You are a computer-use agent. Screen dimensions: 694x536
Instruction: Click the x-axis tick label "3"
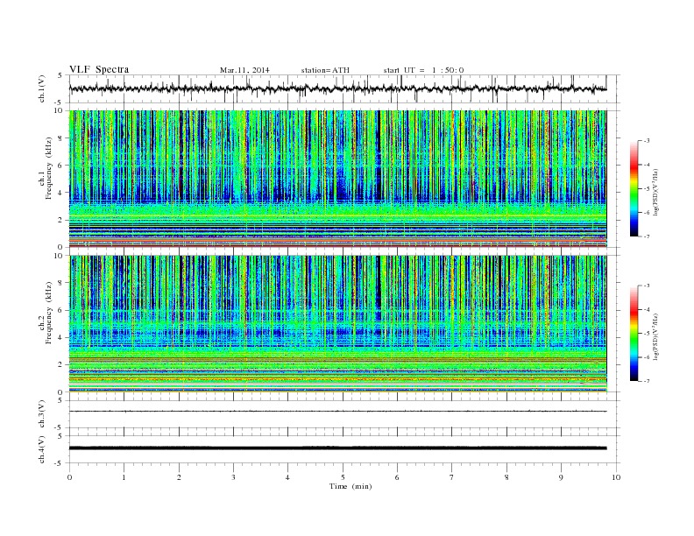(233, 477)
